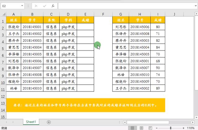Click the 学科 header cell
Image resolution: width=198 pixels, height=130 pixels.
pos(68,20)
